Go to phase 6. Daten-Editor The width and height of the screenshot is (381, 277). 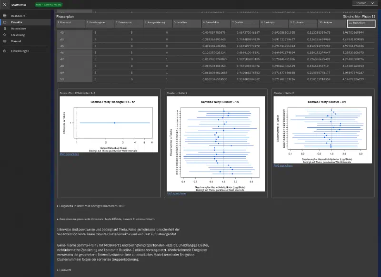click(216, 24)
